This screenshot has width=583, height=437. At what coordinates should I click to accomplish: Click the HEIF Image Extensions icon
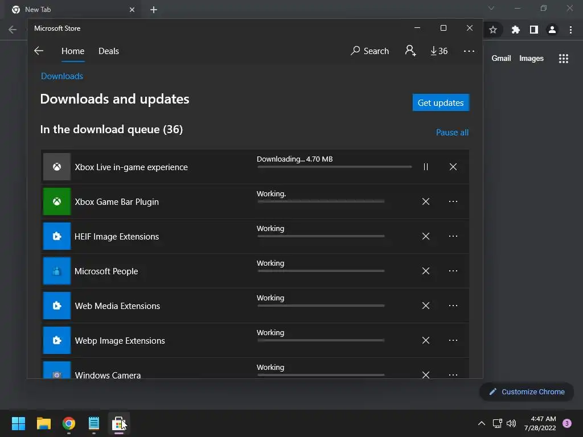click(57, 236)
